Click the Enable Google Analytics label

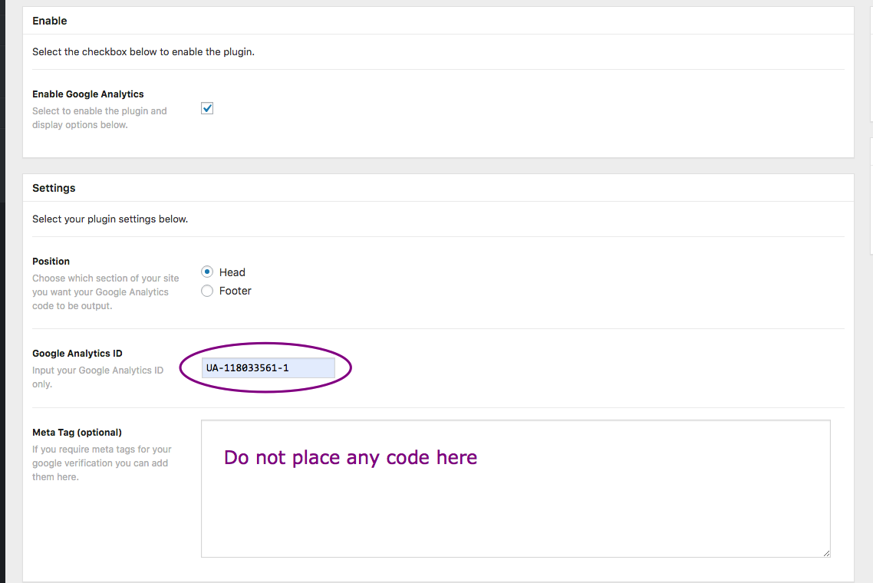88,94
